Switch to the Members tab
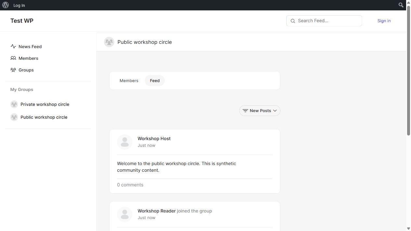 click(x=129, y=81)
